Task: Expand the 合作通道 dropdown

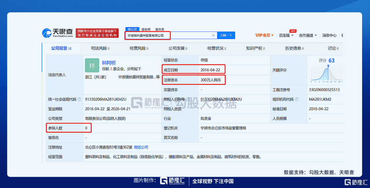Action: (308, 35)
